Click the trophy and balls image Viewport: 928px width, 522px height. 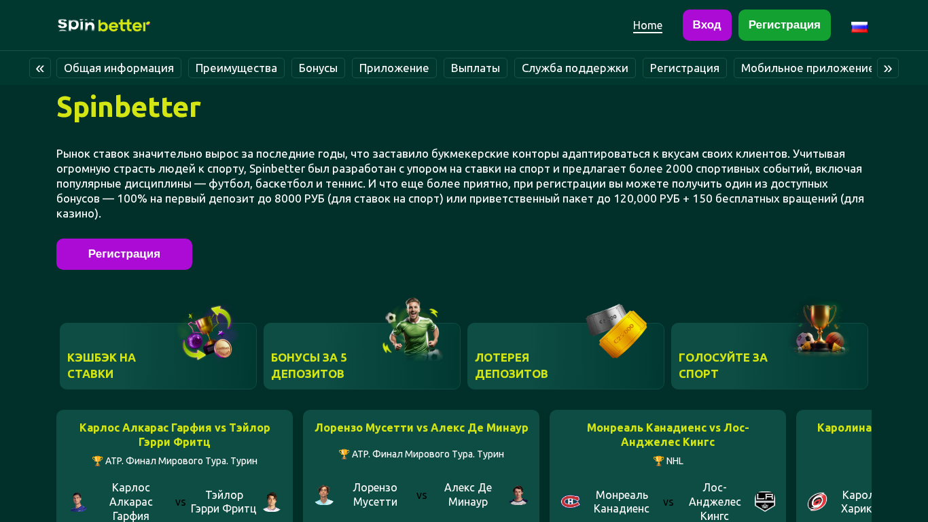pyautogui.click(x=820, y=330)
